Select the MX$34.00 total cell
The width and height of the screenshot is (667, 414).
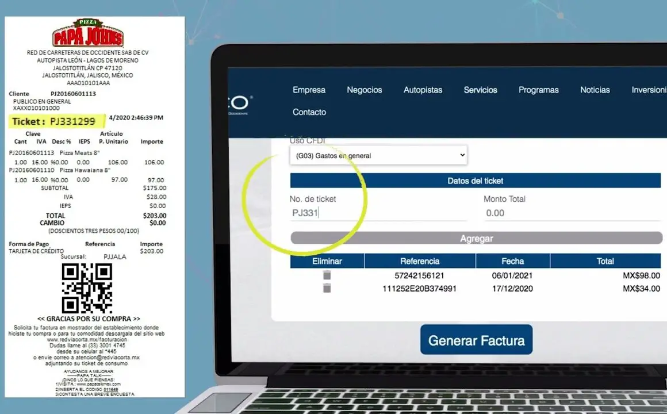pos(642,289)
